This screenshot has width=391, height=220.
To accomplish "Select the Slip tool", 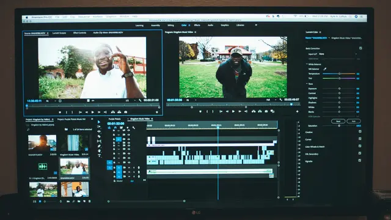I will [x=99, y=141].
